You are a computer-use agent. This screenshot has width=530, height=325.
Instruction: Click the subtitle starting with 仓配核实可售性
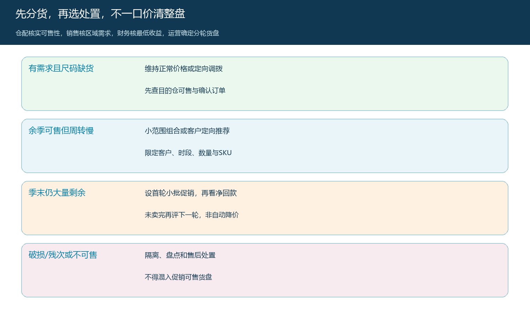pos(117,33)
